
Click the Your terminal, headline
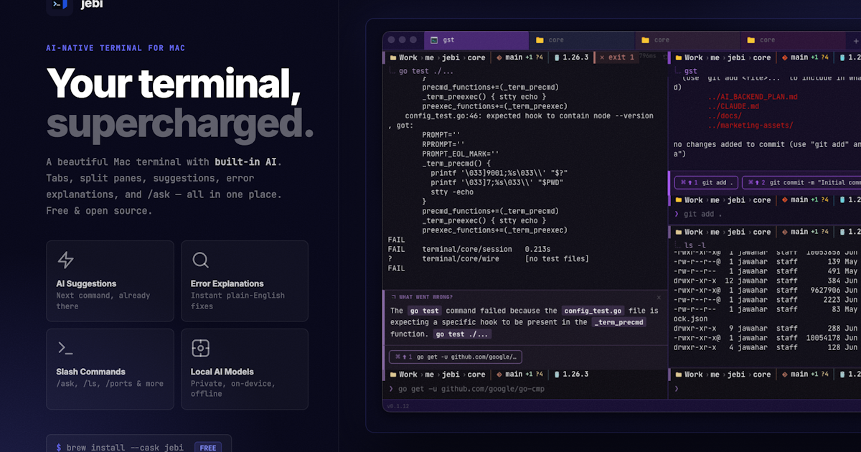click(174, 84)
